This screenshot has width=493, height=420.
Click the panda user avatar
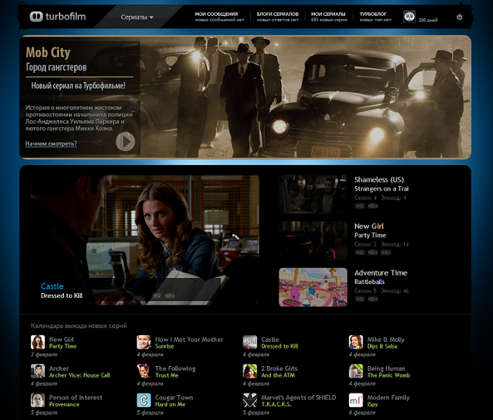pos(410,17)
